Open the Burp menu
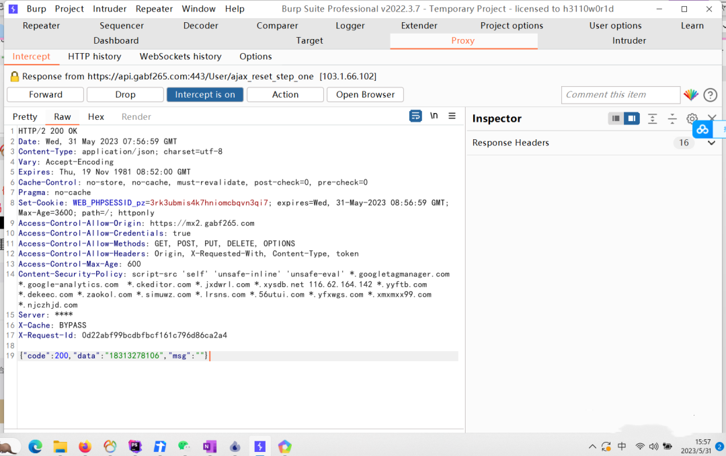 (x=36, y=9)
